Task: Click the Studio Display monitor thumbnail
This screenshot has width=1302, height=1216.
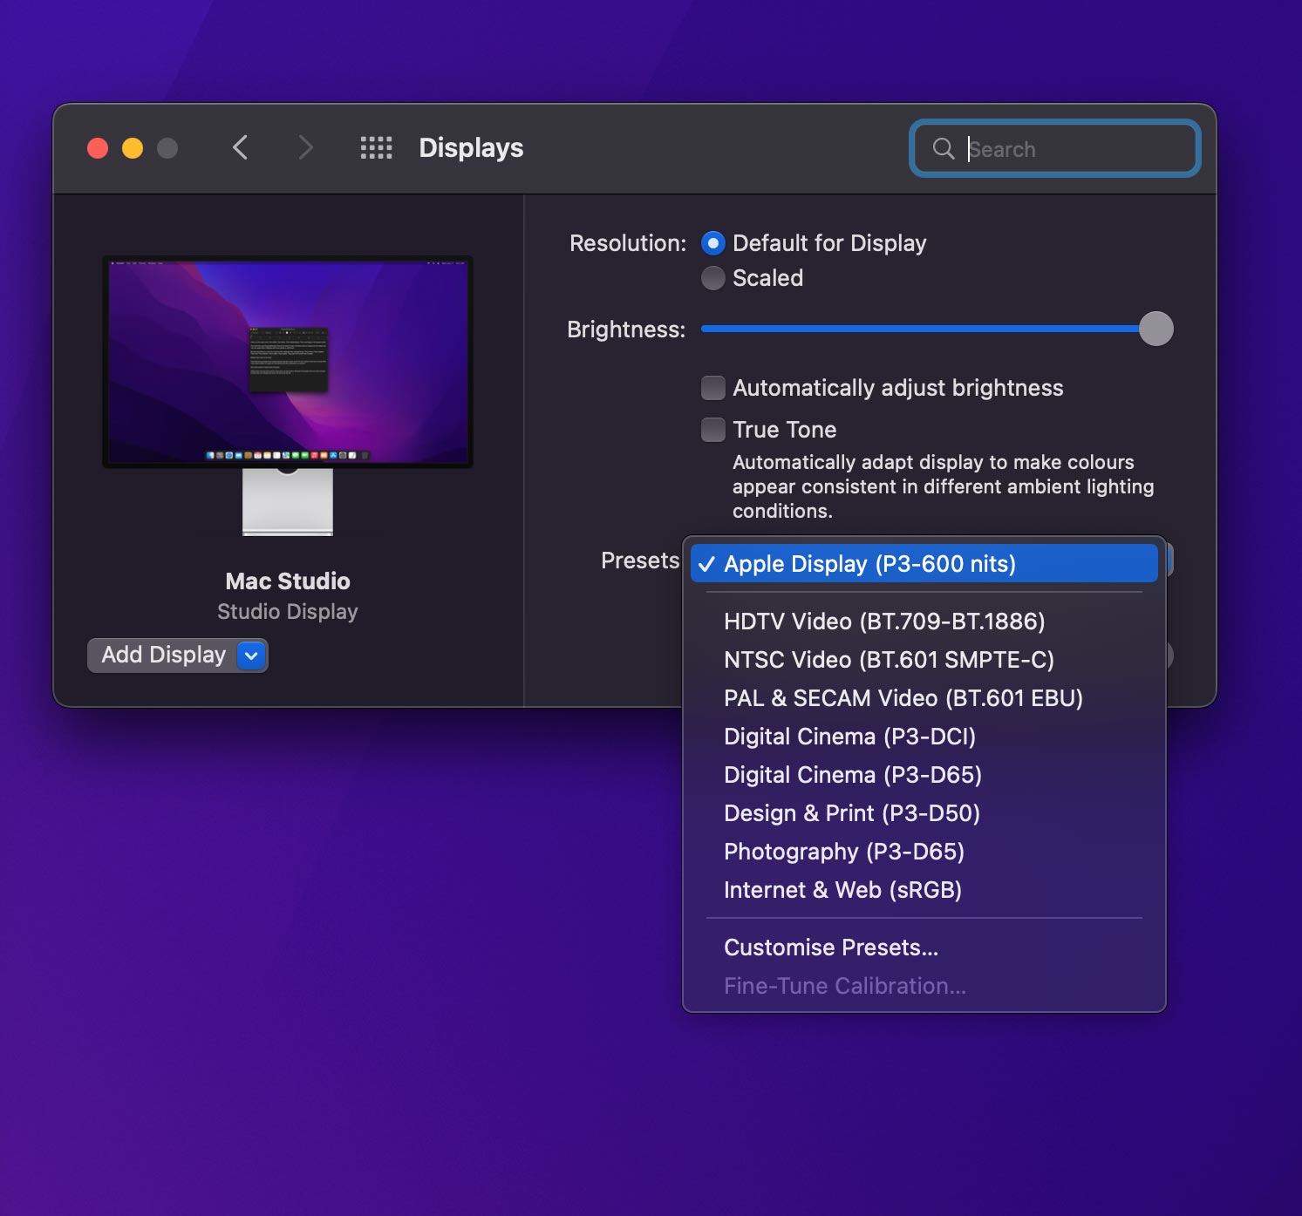Action: [x=288, y=396]
